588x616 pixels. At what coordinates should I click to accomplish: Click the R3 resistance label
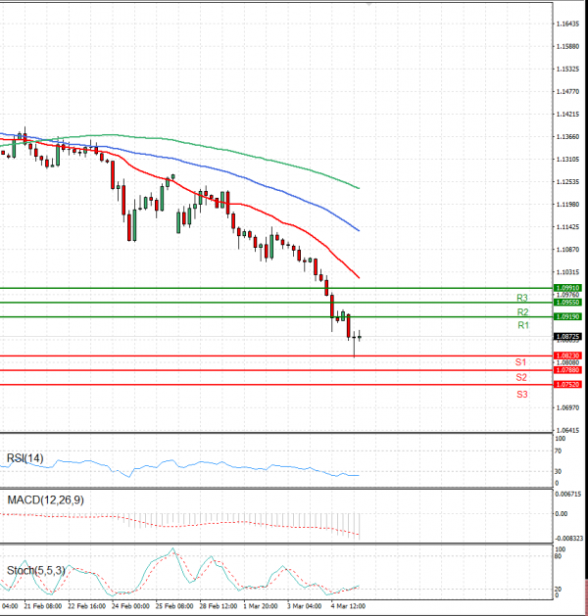(522, 298)
